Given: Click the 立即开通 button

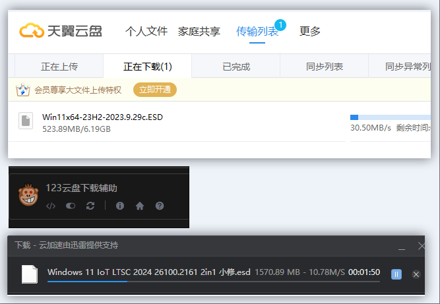Looking at the screenshot, I should coord(155,90).
